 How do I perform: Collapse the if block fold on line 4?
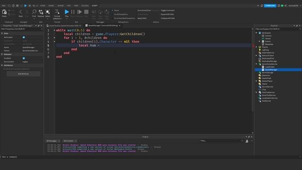55,42
